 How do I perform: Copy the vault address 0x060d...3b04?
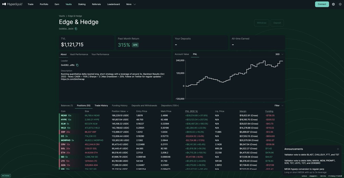tap(76, 29)
